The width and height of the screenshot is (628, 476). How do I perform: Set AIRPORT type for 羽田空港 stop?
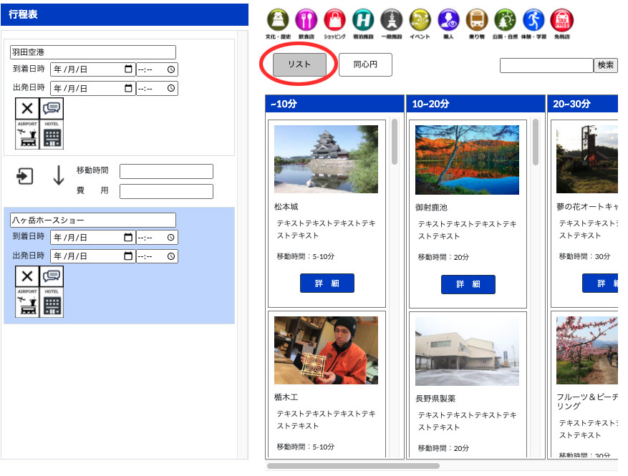pos(27,135)
